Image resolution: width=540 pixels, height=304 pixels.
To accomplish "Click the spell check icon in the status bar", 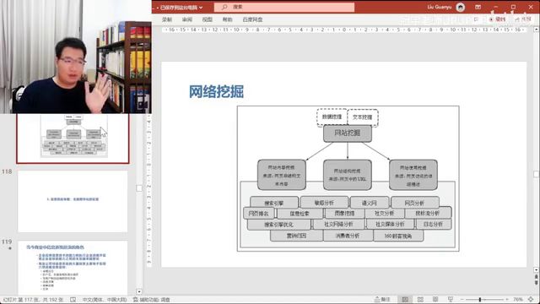I will click(73, 300).
